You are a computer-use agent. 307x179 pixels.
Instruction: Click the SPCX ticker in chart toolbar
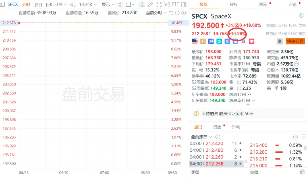pyautogui.click(x=13, y=4)
